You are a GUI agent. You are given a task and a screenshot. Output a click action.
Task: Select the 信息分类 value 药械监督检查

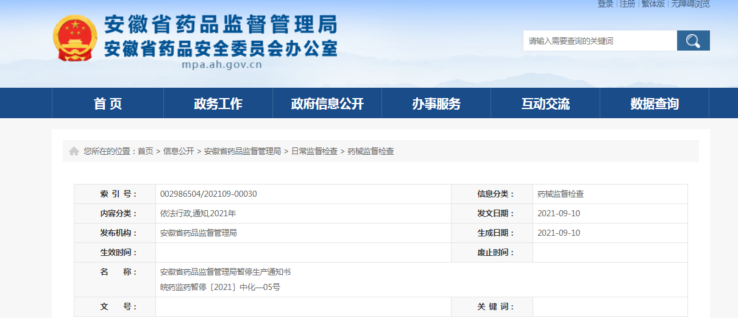tap(561, 194)
